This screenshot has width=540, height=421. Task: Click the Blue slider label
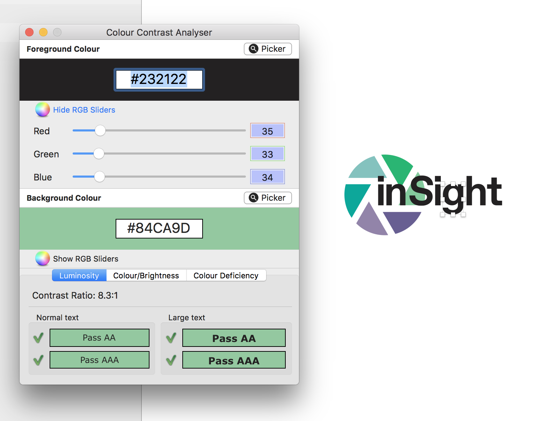click(43, 177)
